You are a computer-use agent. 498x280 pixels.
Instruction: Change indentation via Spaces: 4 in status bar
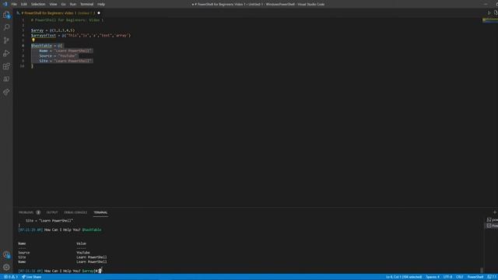point(433,277)
